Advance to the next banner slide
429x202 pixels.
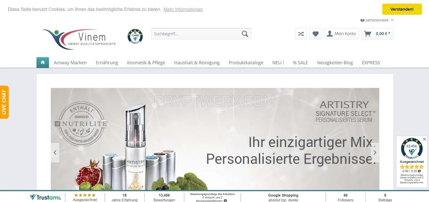click(x=375, y=152)
